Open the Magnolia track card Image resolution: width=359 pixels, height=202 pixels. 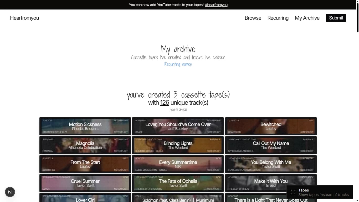85,145
